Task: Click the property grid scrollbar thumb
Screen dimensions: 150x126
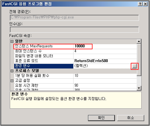Action: click(x=139, y=60)
